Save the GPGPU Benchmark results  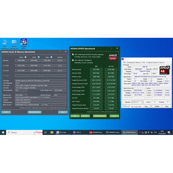point(75,116)
